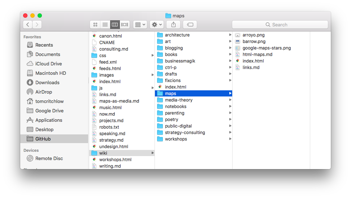Open the ctrl-p folder
This screenshot has width=351, height=198.
(x=194, y=68)
